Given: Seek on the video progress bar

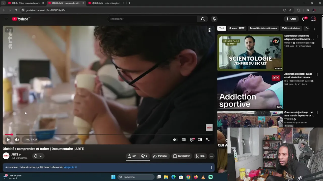Looking at the screenshot, I should tap(109, 134).
